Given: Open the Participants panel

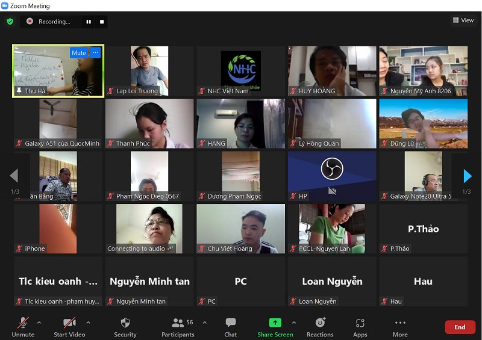Looking at the screenshot, I should click(178, 327).
